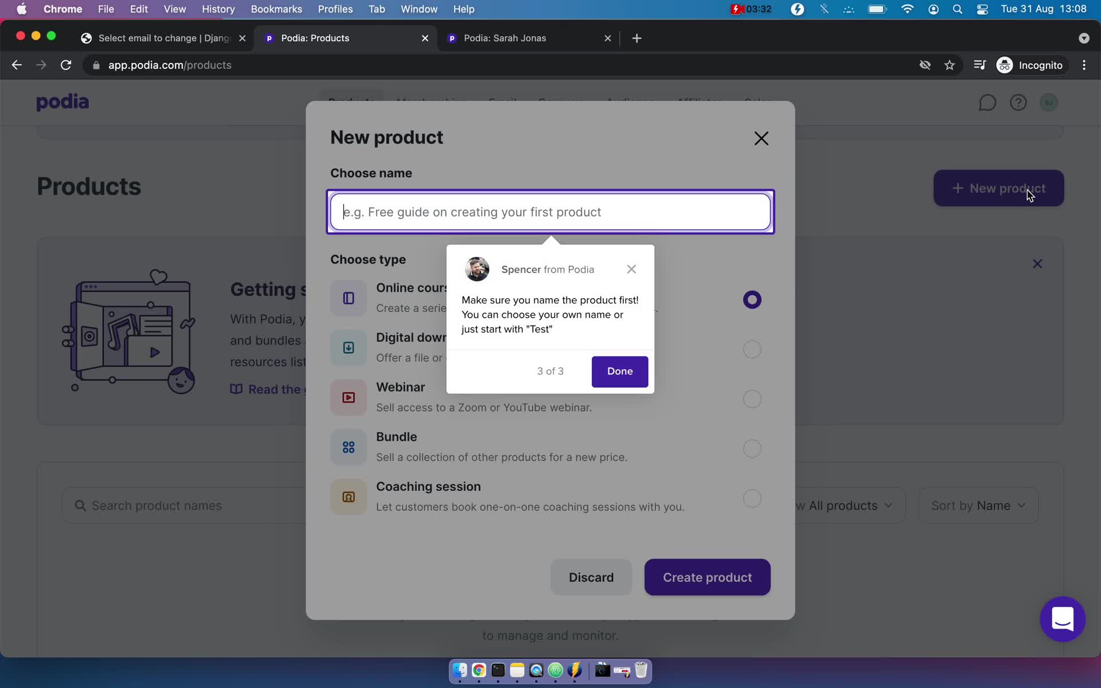
Task: Close the Spencer from Podia tooltip
Action: coord(632,269)
